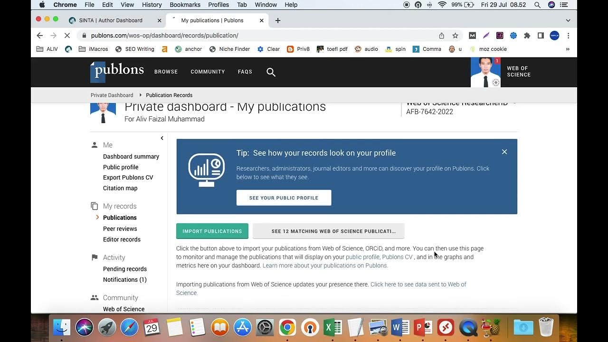Dismiss the tip banner with the X
This screenshot has height=342, width=608.
coord(504,152)
